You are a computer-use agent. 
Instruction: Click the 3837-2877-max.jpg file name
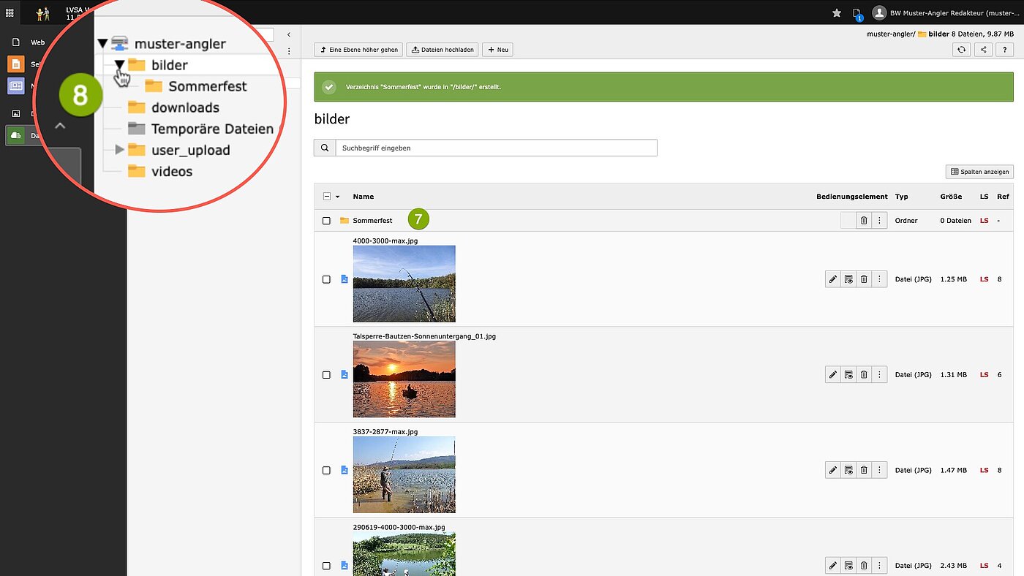(x=385, y=432)
